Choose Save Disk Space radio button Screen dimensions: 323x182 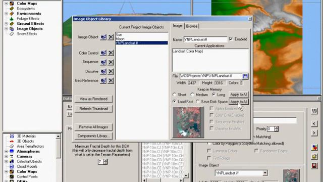[x=198, y=102]
